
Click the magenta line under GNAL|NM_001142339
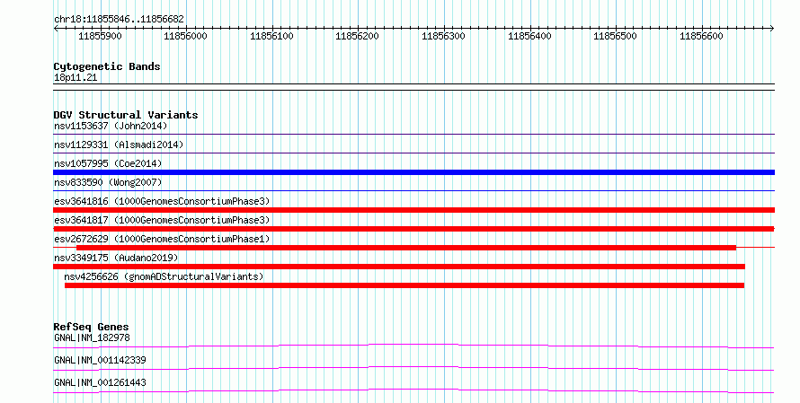point(413,369)
